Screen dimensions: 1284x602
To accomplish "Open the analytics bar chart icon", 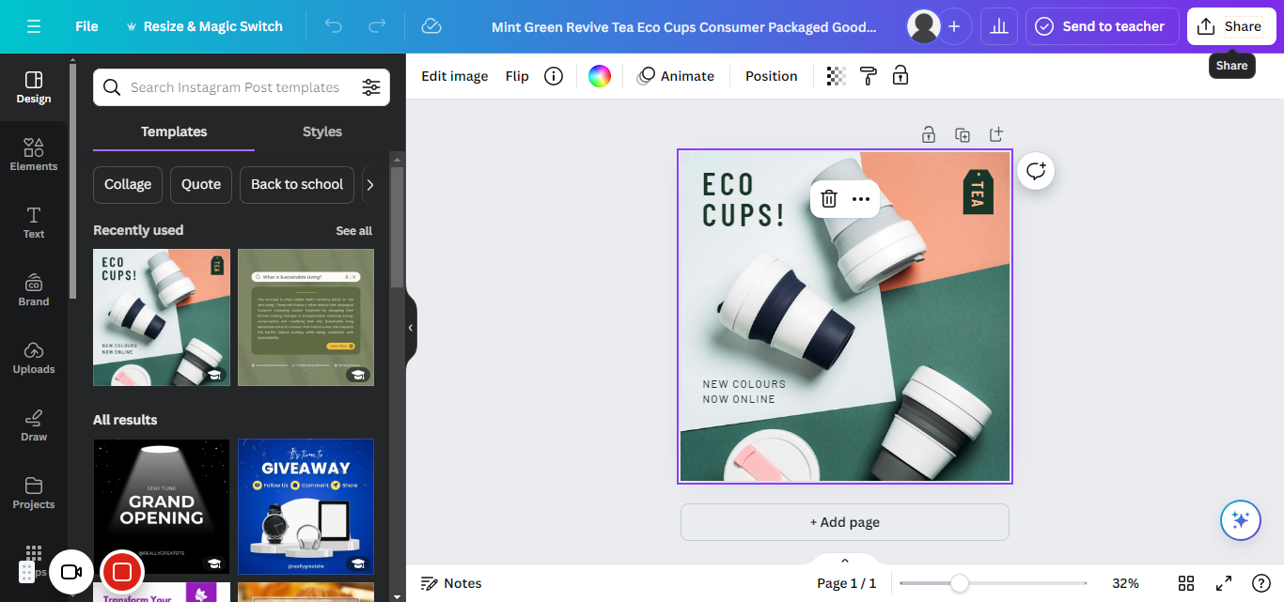I will pos(999,26).
